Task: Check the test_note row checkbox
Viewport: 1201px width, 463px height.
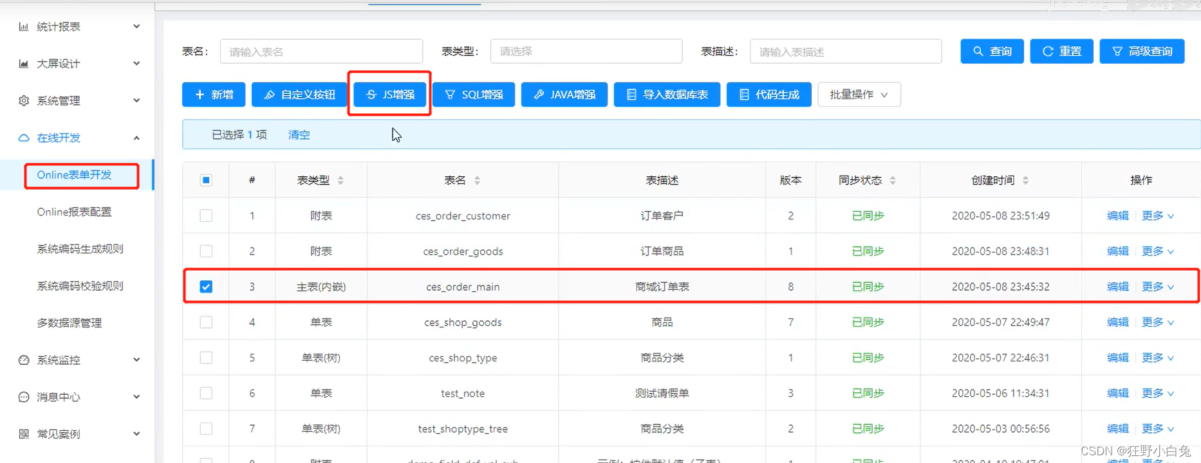Action: pyautogui.click(x=206, y=393)
